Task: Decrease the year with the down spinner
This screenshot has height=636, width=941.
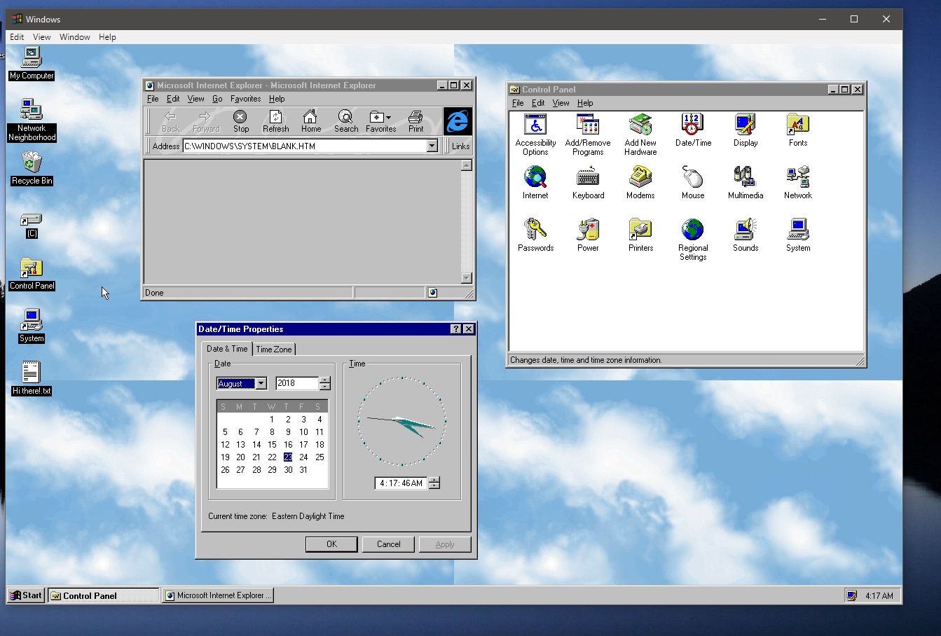Action: tap(324, 387)
